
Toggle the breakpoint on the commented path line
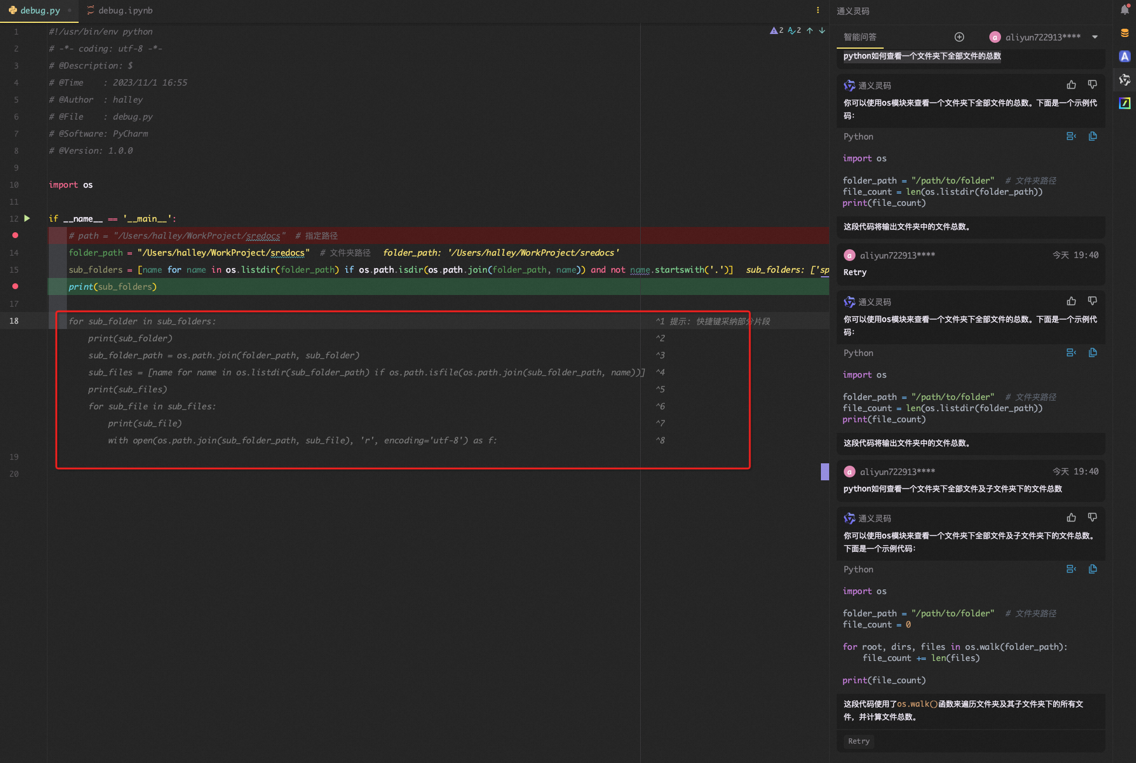[15, 235]
